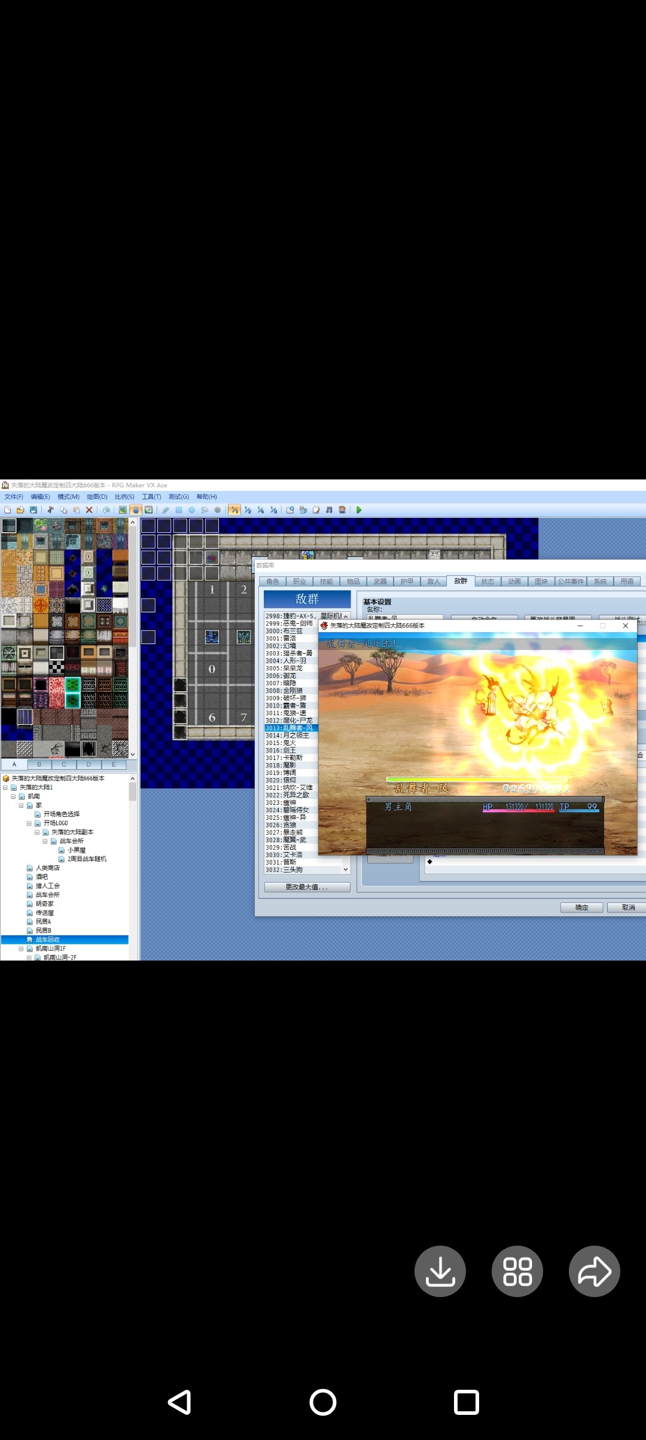Open the Database toolbar icon
Viewport: 646px width, 1440px height.
click(x=290, y=510)
